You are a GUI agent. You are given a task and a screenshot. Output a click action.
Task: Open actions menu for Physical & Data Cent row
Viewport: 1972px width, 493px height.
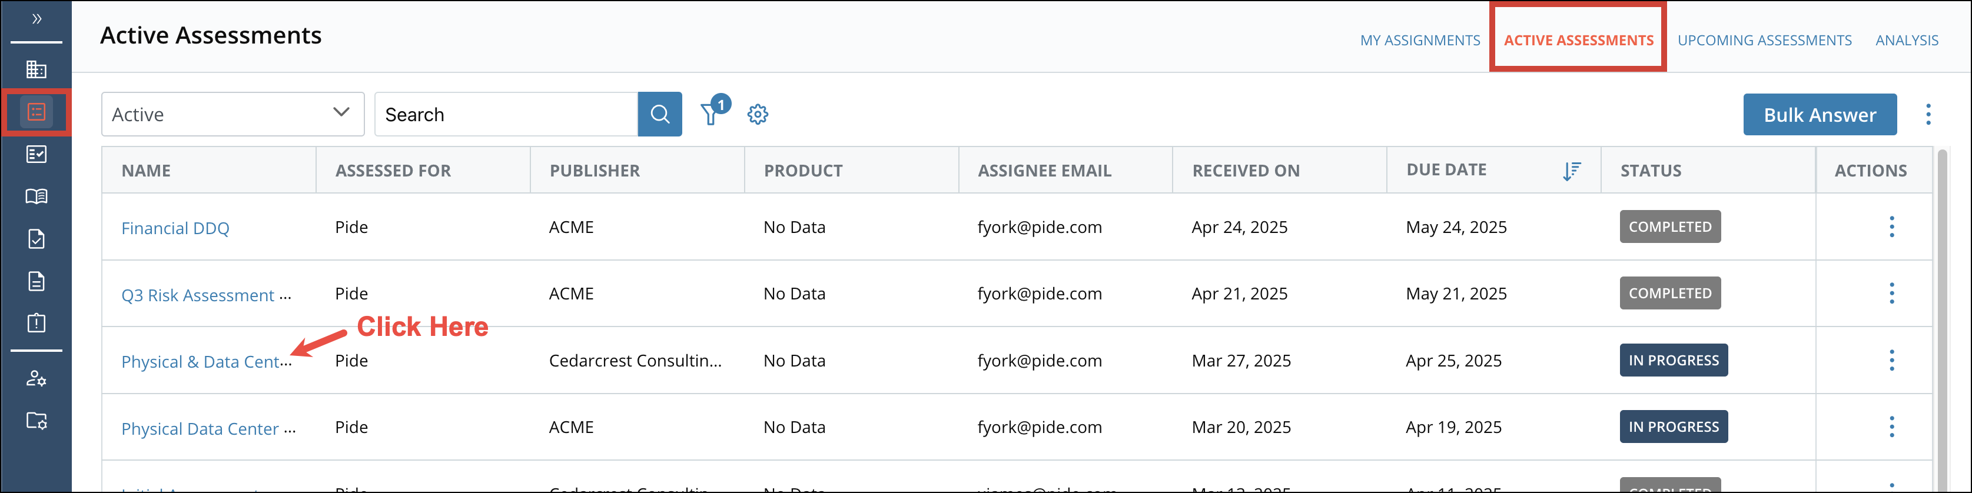(x=1891, y=360)
